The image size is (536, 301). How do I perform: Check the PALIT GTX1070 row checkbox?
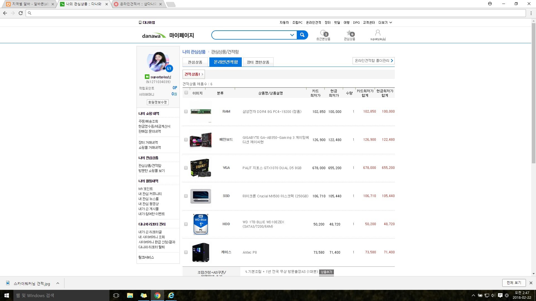[186, 168]
